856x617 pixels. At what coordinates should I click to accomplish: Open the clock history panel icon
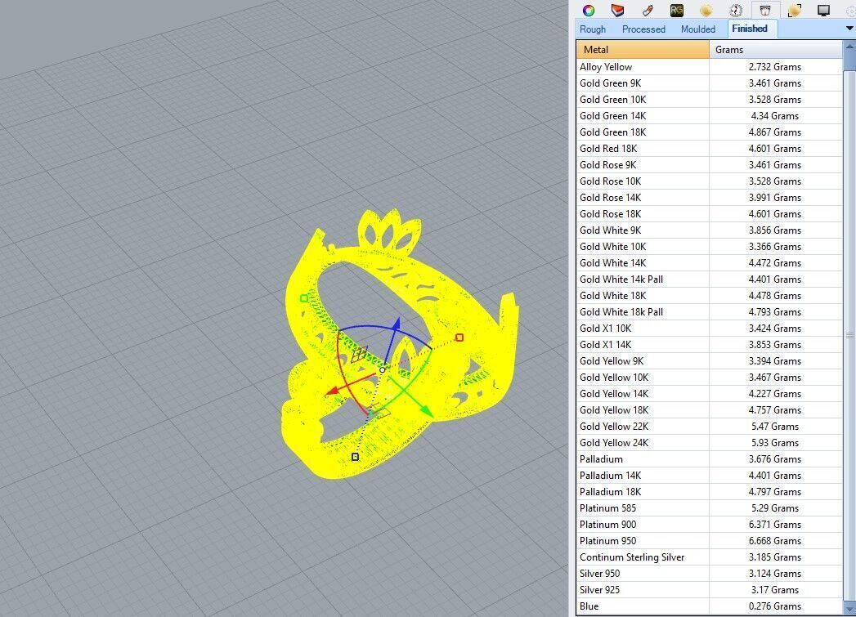pos(735,11)
